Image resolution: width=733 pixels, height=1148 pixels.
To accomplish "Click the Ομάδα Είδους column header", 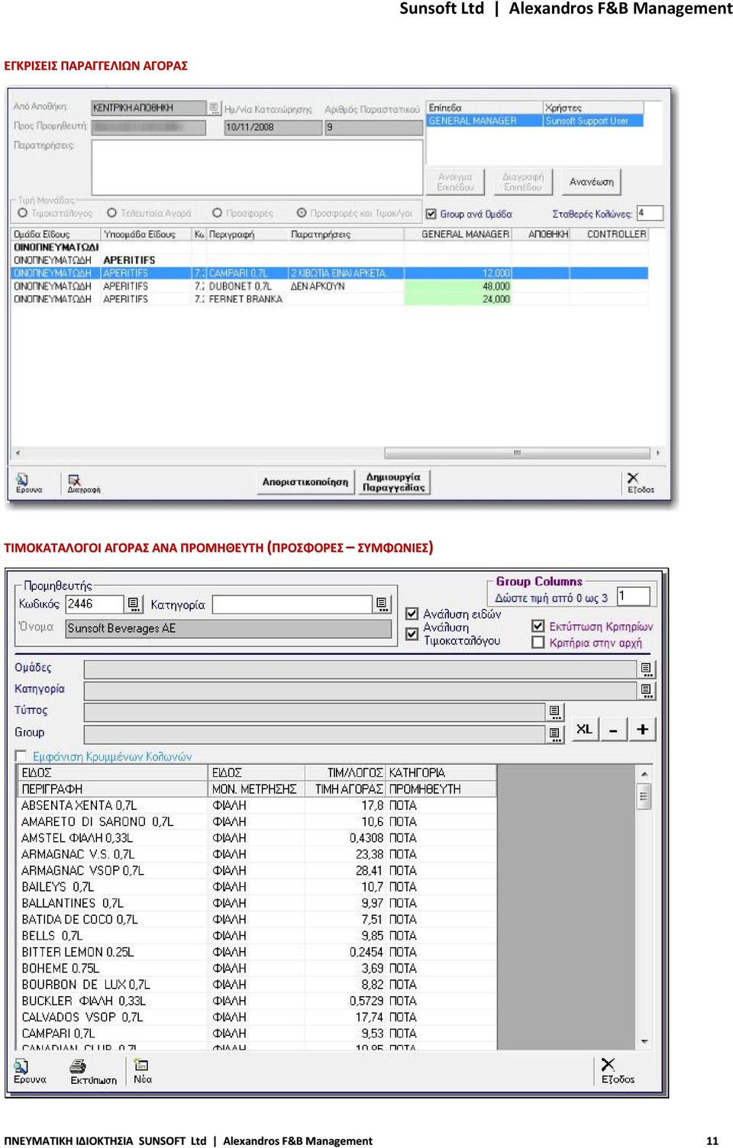I will point(57,234).
